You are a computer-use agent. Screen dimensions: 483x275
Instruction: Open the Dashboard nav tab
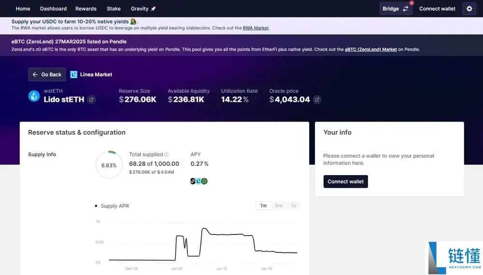coord(53,9)
